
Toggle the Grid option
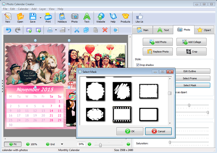[x=50, y=144]
